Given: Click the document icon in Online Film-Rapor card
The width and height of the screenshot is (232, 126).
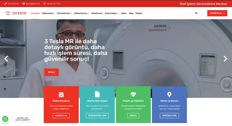Looking at the screenshot, I should click(x=97, y=94).
